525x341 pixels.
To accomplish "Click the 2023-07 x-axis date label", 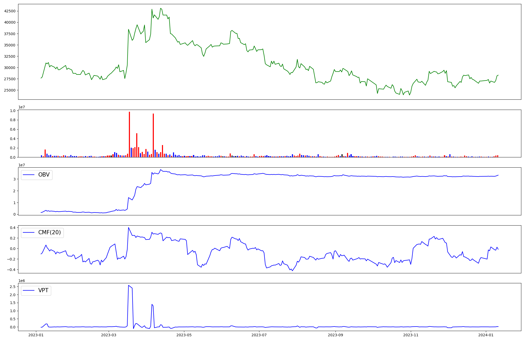I will point(259,335).
